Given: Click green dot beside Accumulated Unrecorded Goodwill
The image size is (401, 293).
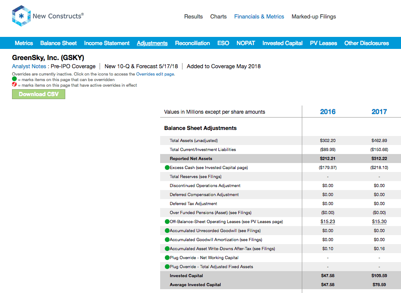Looking at the screenshot, I should pyautogui.click(x=167, y=231).
